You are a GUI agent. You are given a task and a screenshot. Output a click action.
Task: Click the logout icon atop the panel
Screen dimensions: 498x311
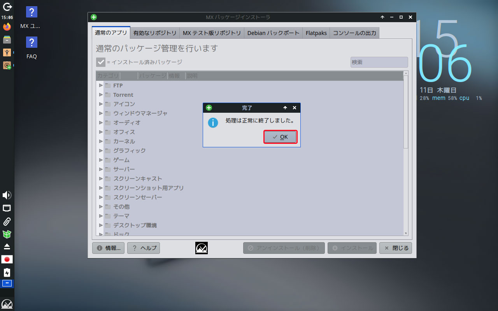pos(7,7)
